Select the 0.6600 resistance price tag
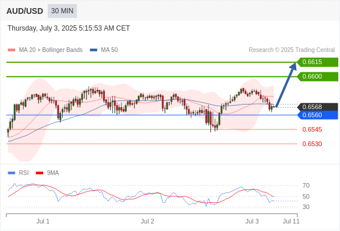Image resolution: width=340 pixels, height=231 pixels. (318, 76)
